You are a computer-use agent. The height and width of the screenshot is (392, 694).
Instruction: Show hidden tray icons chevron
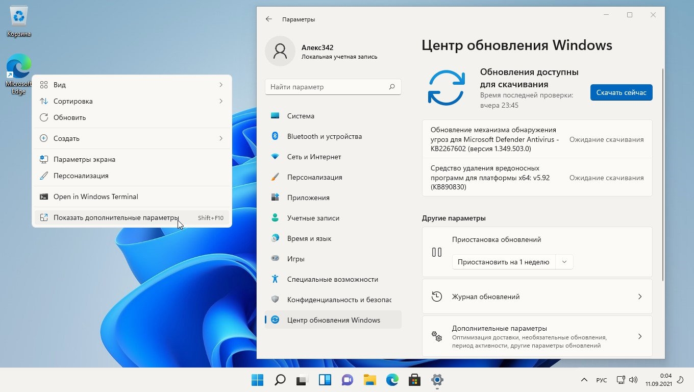click(x=584, y=380)
